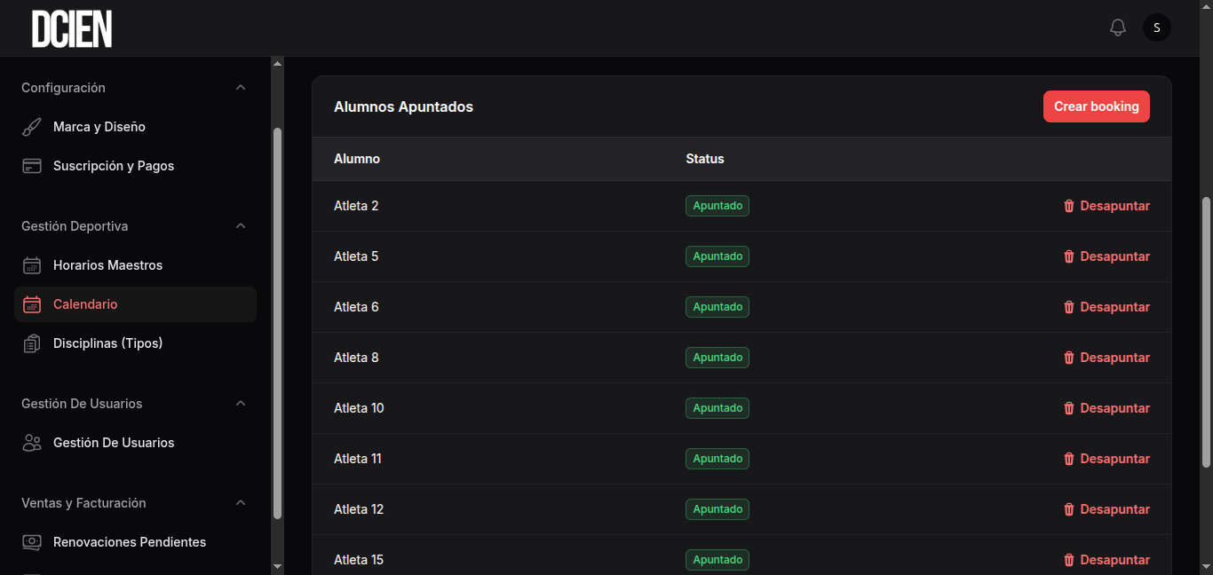Collapse the Gestión De Usuarios section
The height and width of the screenshot is (575, 1213).
click(x=240, y=403)
